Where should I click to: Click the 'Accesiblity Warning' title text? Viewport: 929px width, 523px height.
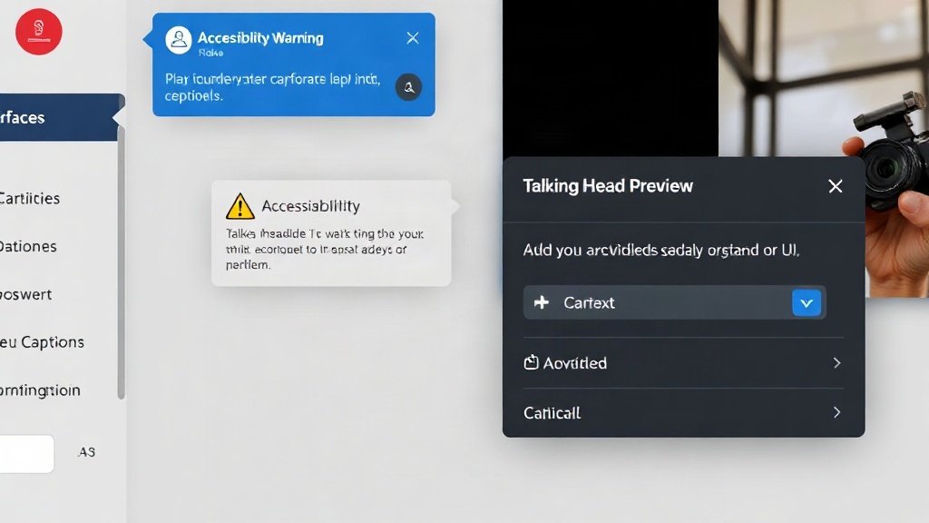260,38
